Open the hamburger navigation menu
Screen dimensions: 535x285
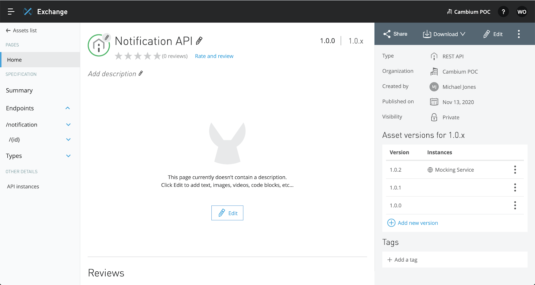coord(11,12)
